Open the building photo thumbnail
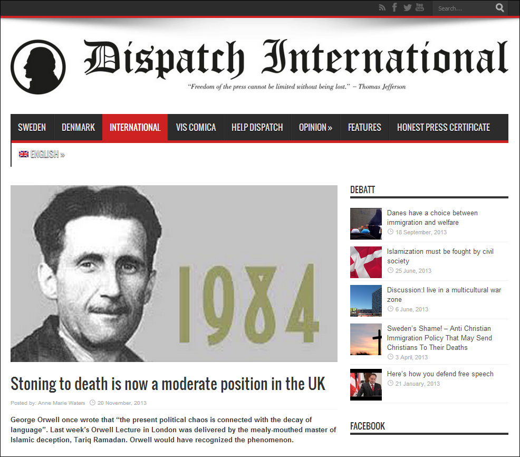The height and width of the screenshot is (457, 520). 366,301
